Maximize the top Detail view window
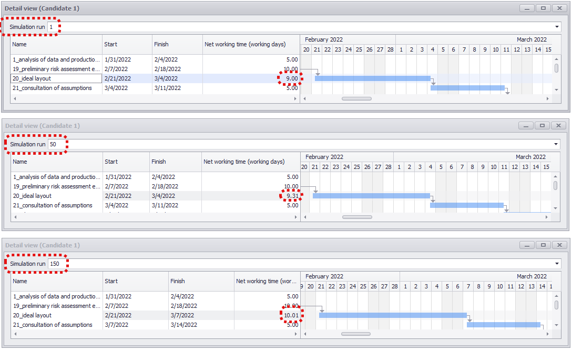 coord(543,8)
